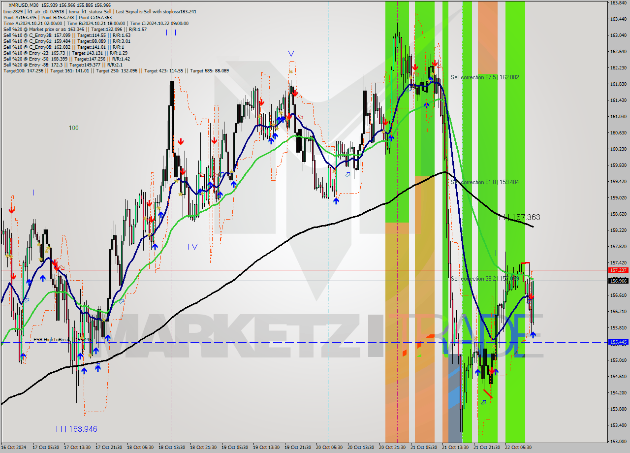The image size is (630, 453).
Task: Click the 156.610 price axis value
Action: click(x=618, y=295)
